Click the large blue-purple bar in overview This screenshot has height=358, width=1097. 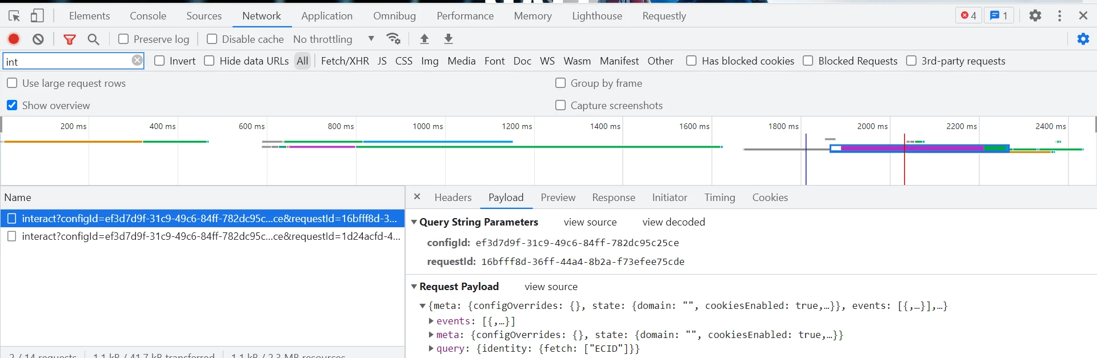point(919,148)
